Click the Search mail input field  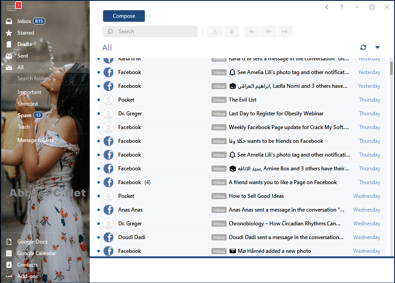tap(150, 31)
